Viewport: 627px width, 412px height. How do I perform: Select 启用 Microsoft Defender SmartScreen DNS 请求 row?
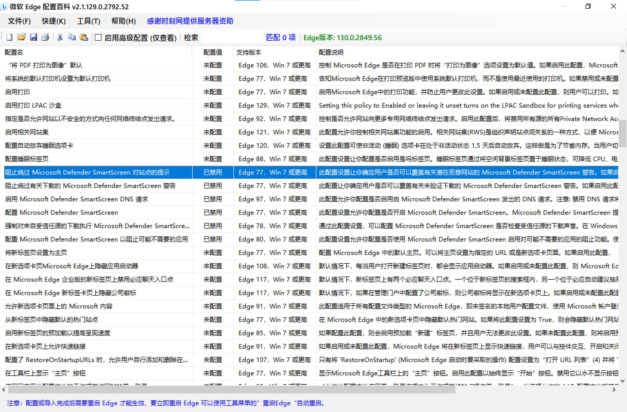point(309,199)
